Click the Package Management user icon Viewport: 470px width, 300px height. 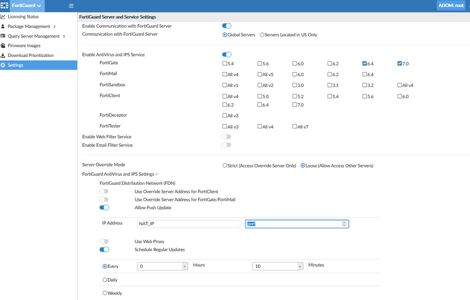coord(3,26)
